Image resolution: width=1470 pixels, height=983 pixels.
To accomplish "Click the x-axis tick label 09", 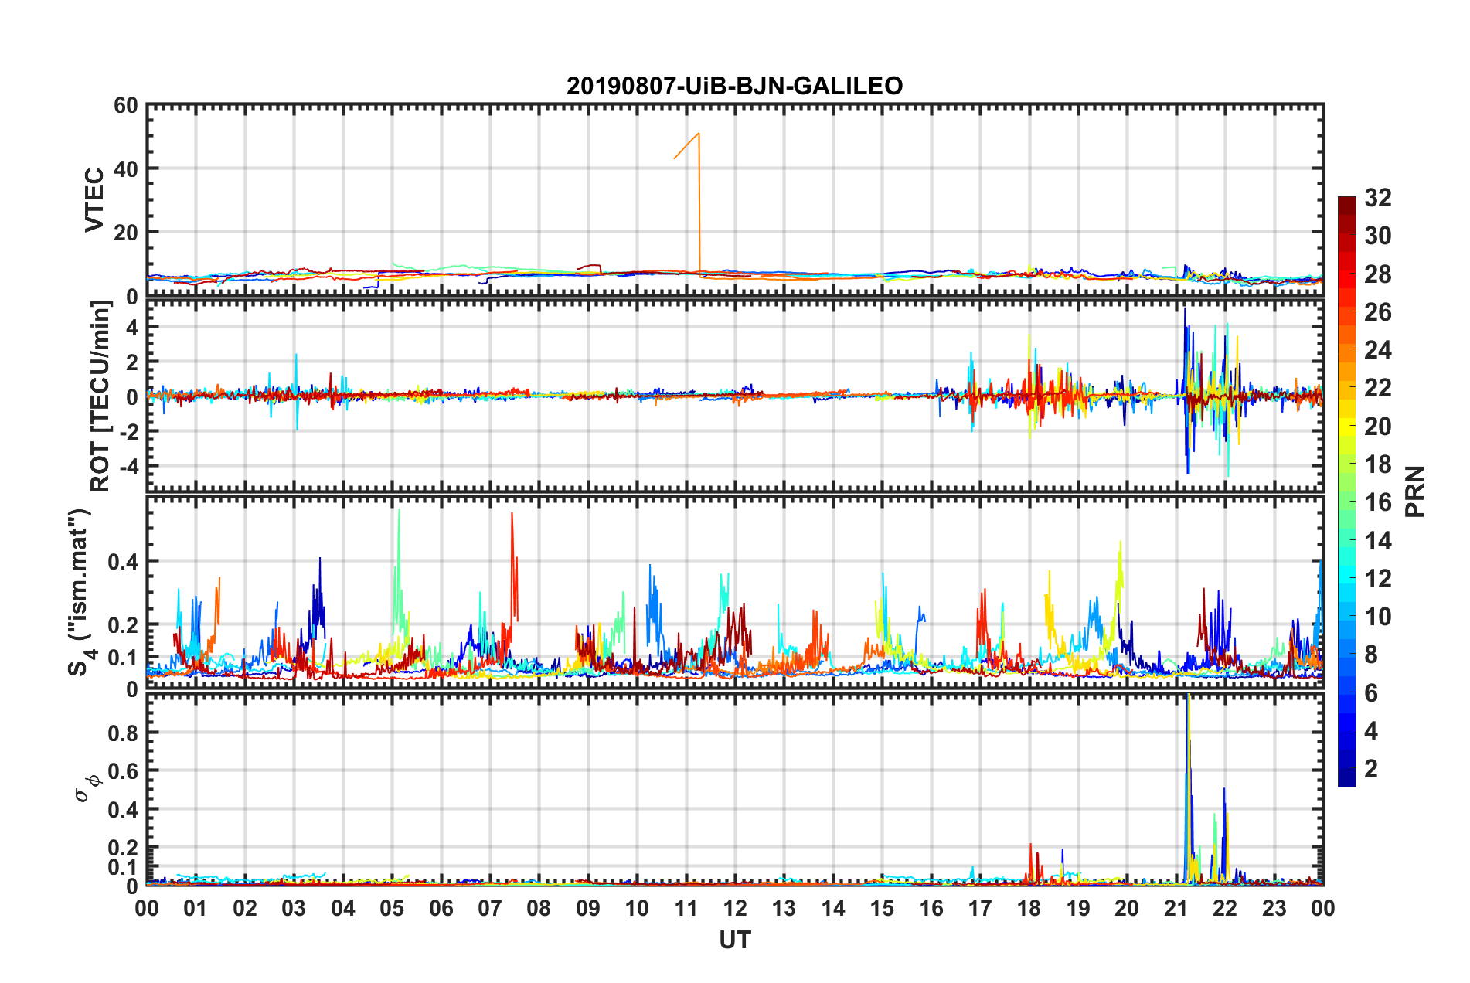I will (587, 908).
